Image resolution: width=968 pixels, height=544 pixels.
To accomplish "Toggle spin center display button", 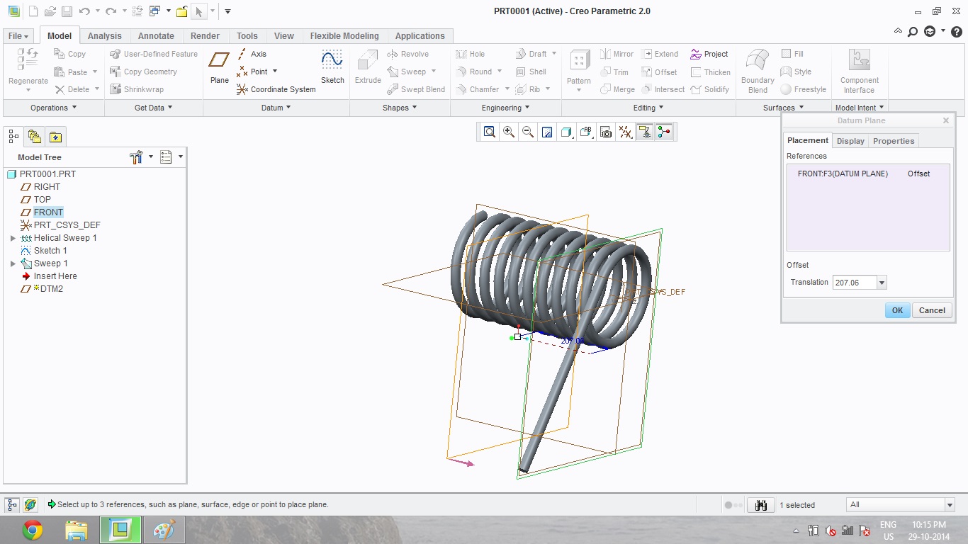I will coord(664,132).
